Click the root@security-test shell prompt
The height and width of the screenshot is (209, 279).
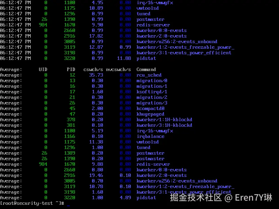tap(32, 203)
